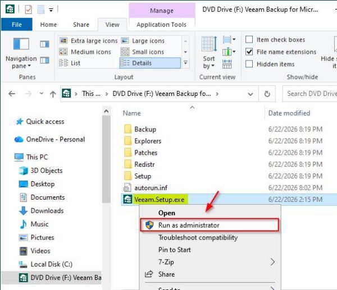This screenshot has width=337, height=290.
Task: Sort files by Name column header
Action: click(131, 113)
